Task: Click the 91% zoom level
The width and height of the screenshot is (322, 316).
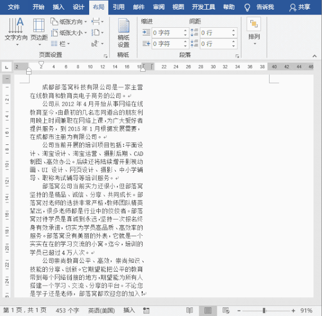Action: pos(306,310)
